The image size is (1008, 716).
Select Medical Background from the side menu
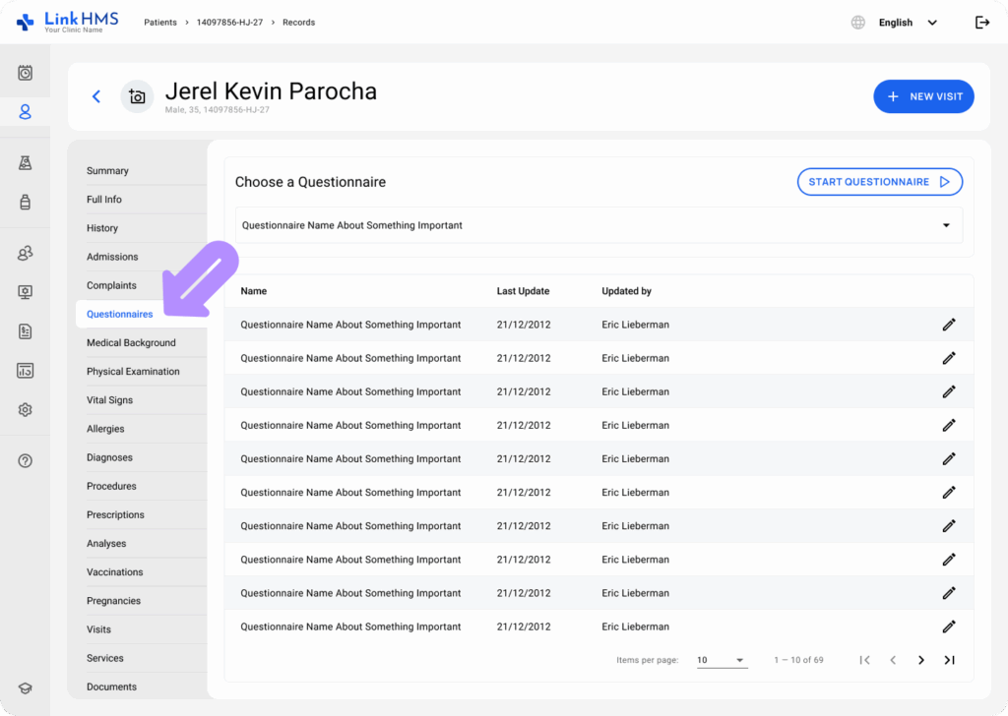[131, 343]
